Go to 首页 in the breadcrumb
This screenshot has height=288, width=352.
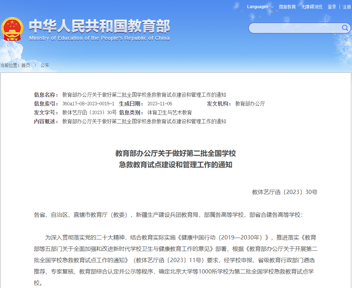[26, 65]
